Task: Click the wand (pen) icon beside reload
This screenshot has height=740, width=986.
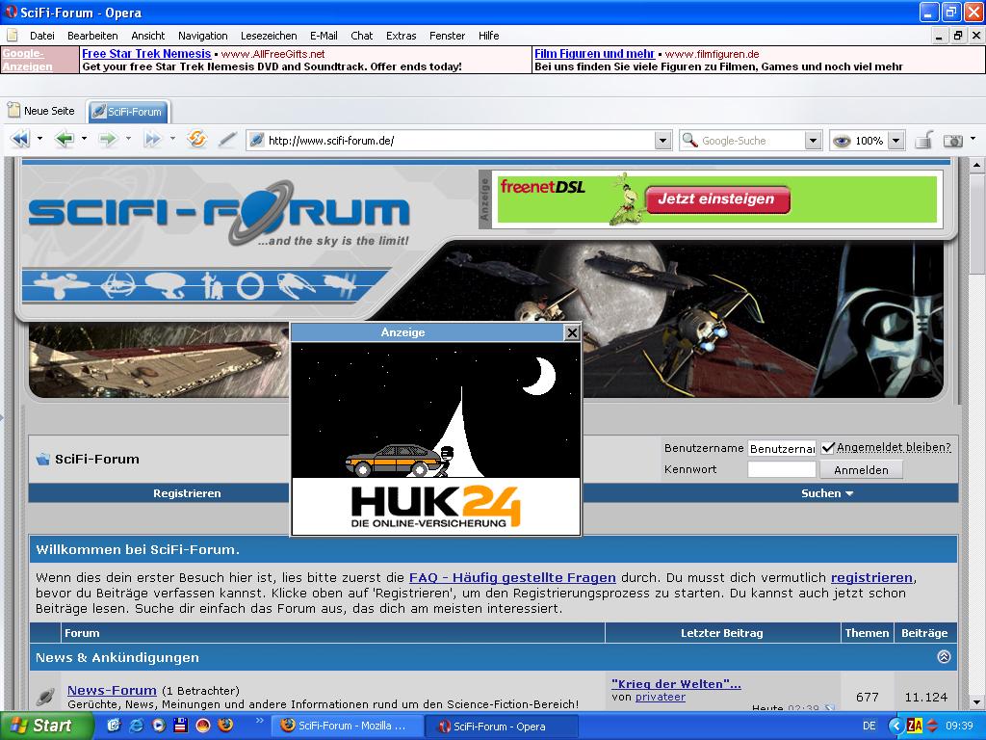Action: click(227, 139)
